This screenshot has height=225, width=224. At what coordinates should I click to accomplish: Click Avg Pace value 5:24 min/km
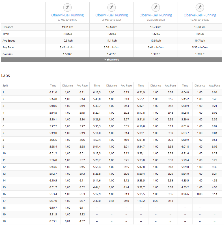coord(111,47)
